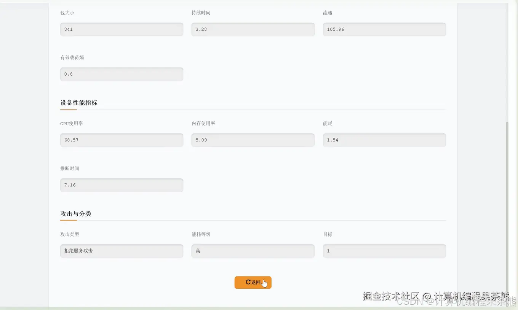Click the 攻击类型 field label

70,234
